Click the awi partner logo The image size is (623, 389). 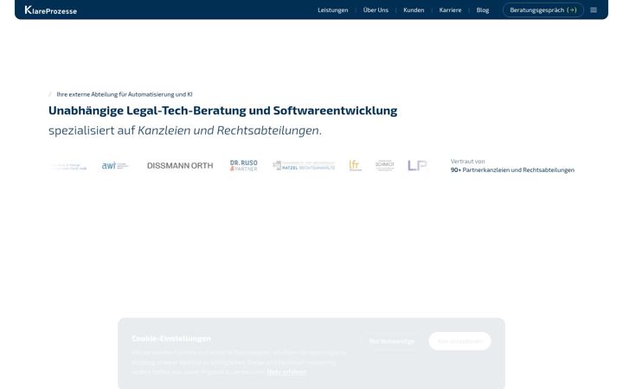click(115, 165)
